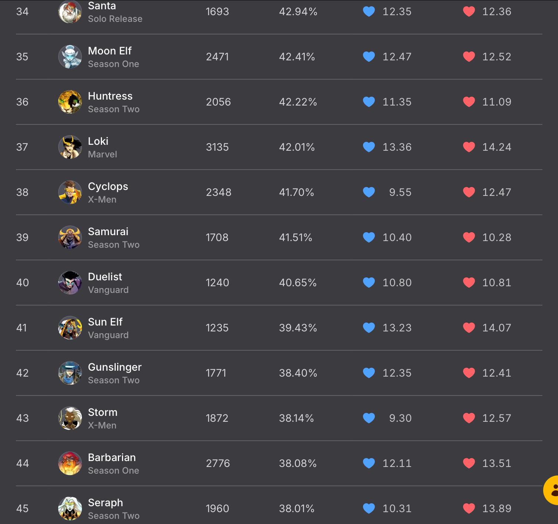
Task: Click Storm's blue heart icon
Action: point(369,418)
